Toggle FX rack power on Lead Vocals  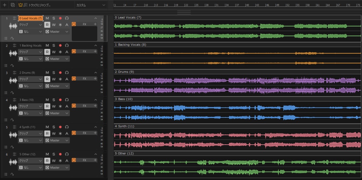74,24
